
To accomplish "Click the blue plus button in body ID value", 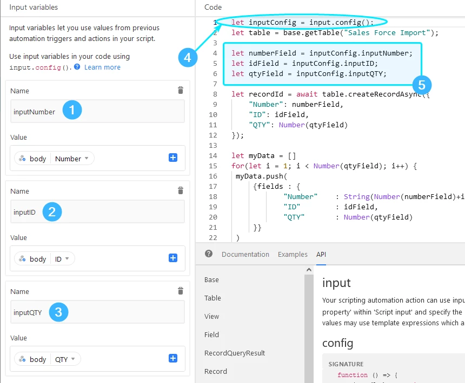I will (x=173, y=258).
